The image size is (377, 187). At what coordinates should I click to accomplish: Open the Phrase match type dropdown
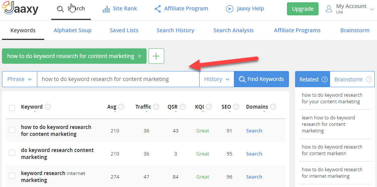pyautogui.click(x=20, y=79)
